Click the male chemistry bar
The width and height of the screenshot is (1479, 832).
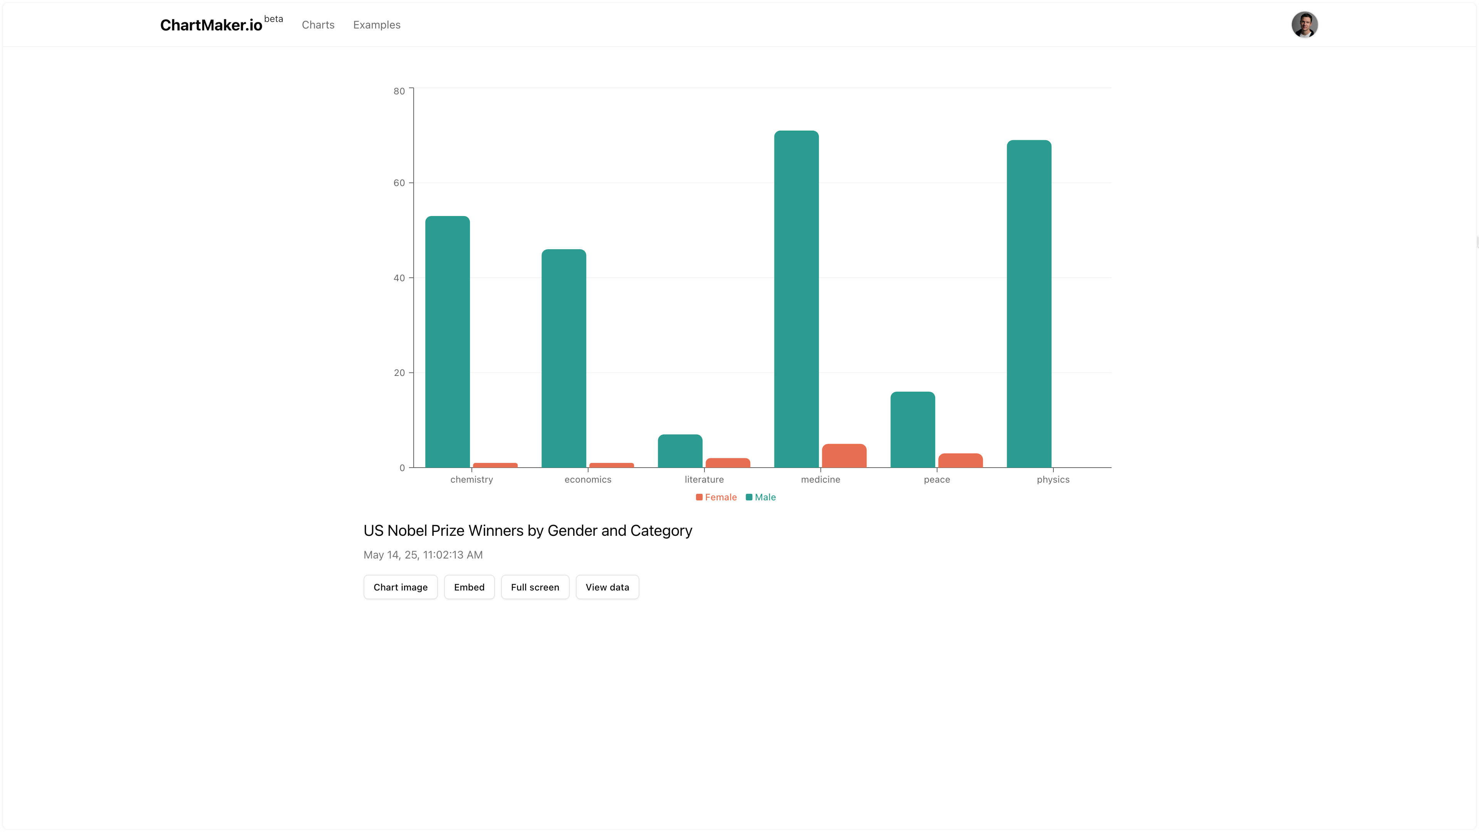click(x=447, y=342)
